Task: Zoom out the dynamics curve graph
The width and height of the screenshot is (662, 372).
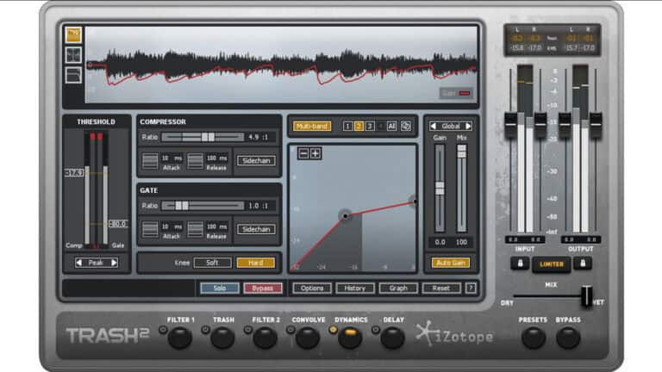Action: click(303, 153)
